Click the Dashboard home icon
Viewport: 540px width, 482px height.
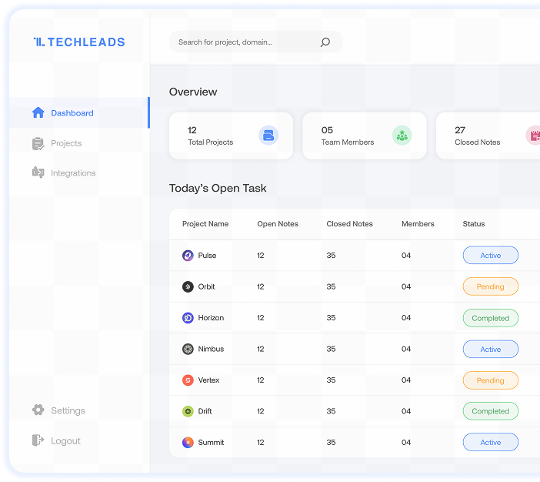[38, 112]
